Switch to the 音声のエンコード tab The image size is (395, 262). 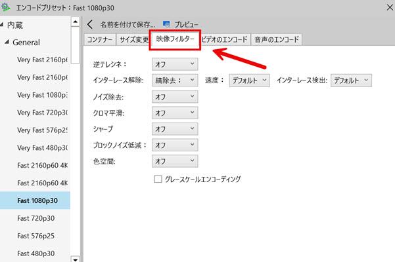pos(276,40)
